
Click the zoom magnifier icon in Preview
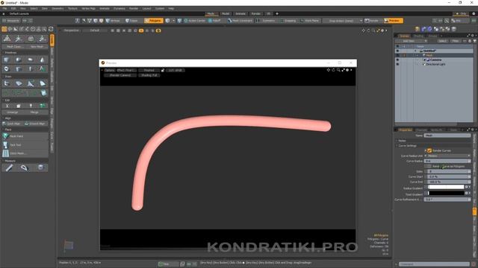pos(338,70)
